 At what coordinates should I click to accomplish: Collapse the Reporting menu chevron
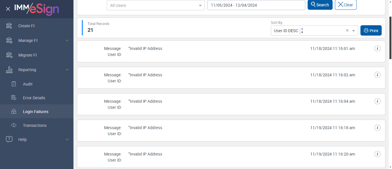[67, 70]
